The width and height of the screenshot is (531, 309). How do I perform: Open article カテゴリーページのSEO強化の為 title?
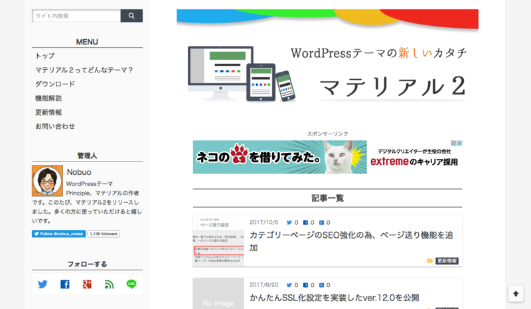[x=351, y=241]
